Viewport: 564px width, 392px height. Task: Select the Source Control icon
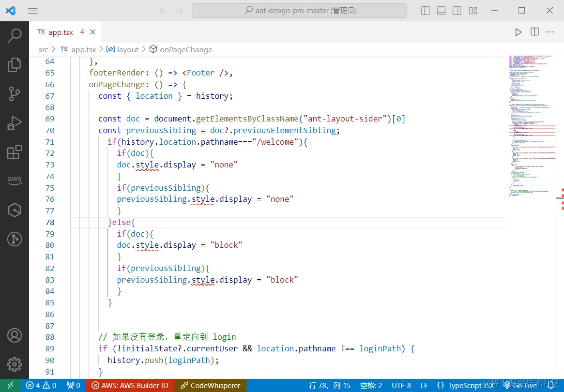15,93
